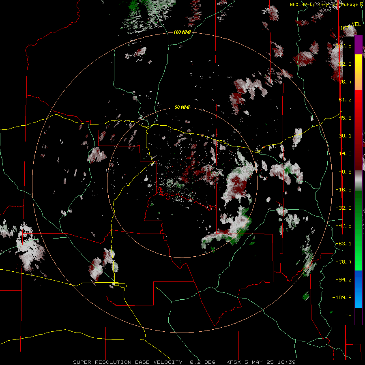
Task: Click the 100 NMI range ring label
Action: click(182, 32)
